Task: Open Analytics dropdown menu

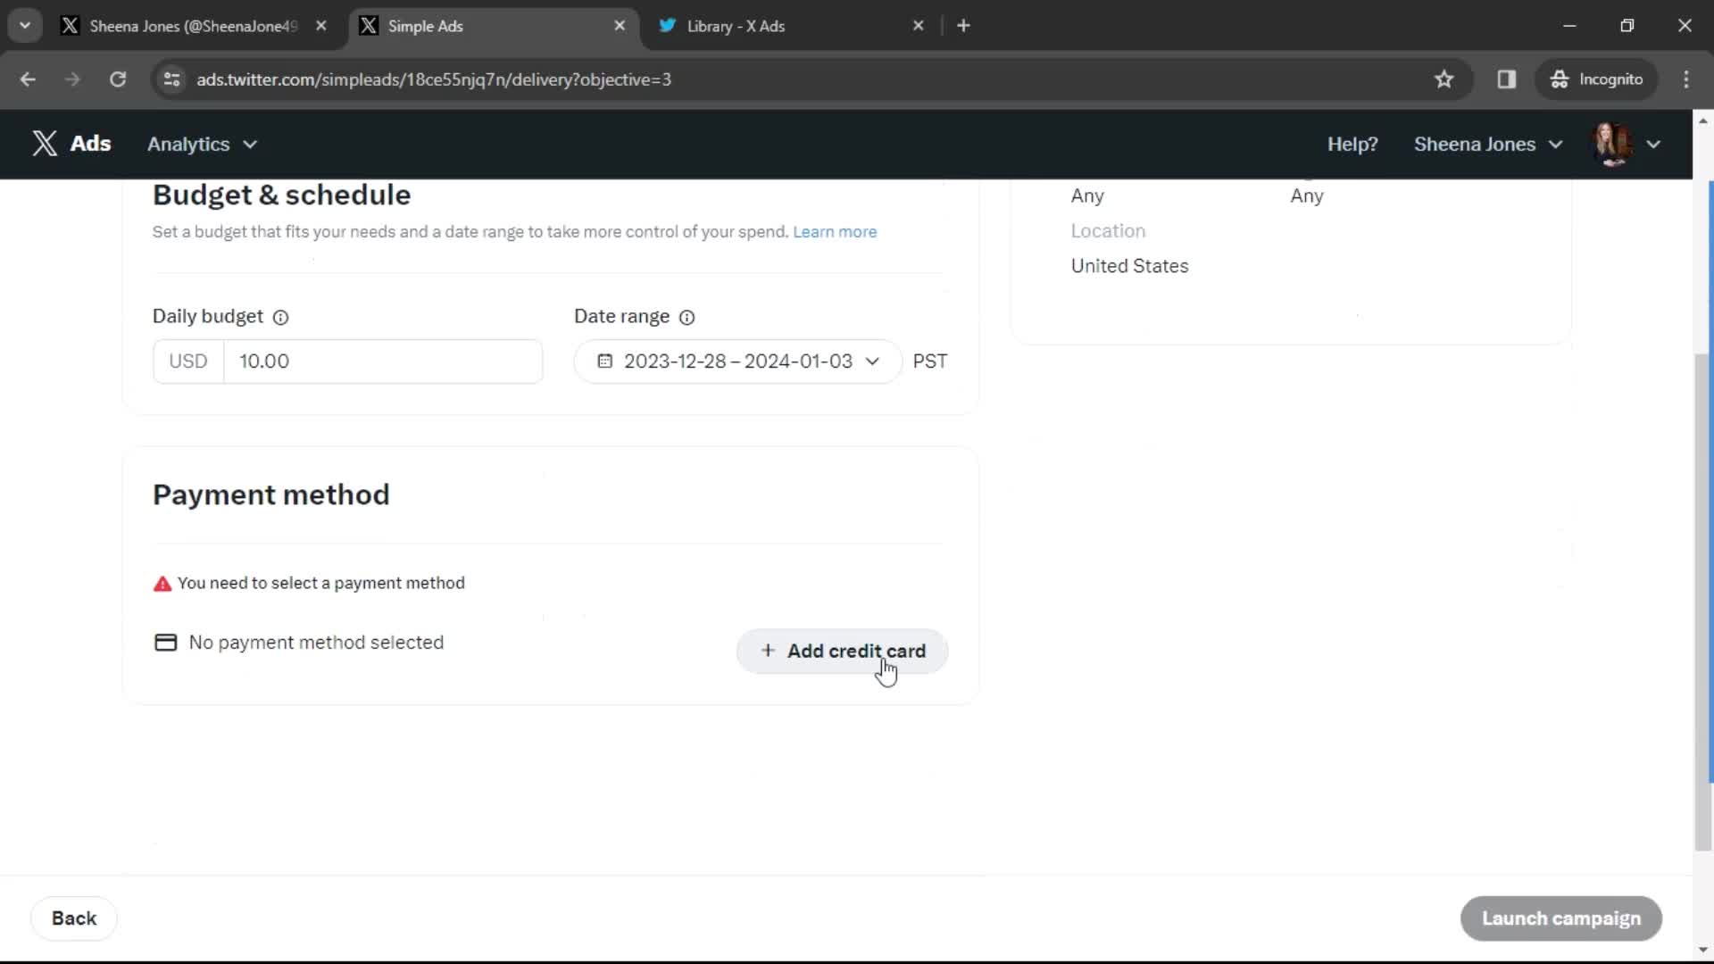Action: tap(201, 144)
